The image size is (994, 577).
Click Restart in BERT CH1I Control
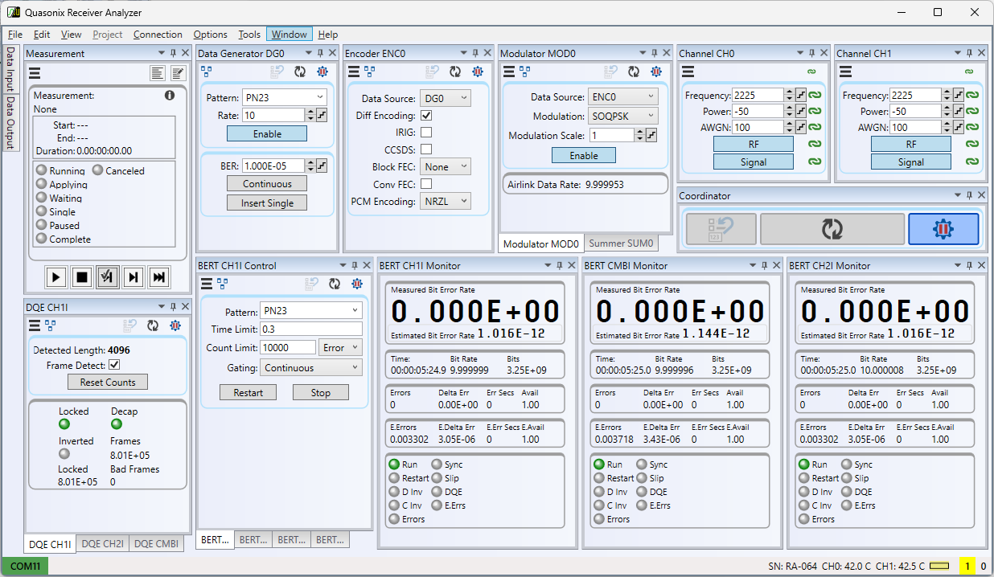tap(249, 392)
